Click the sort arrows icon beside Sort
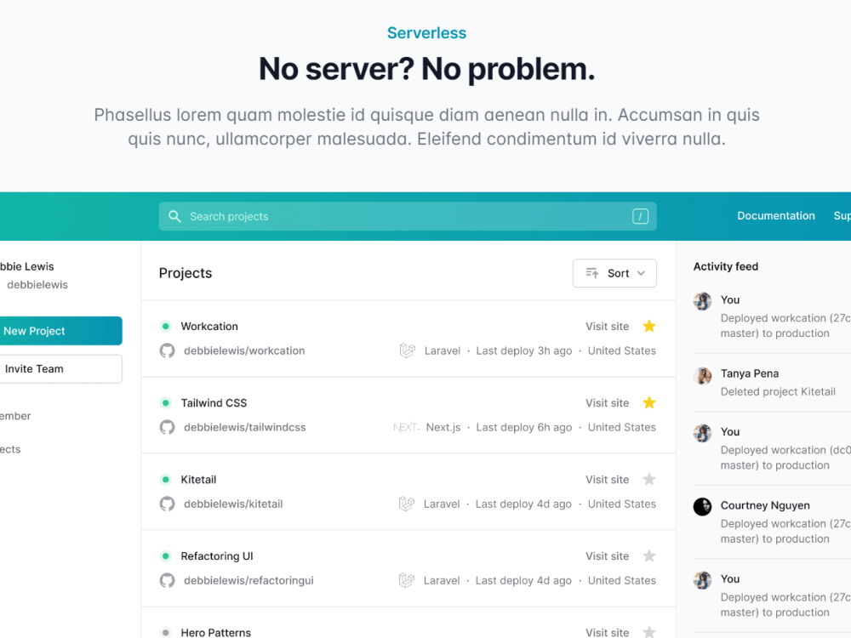Image resolution: width=851 pixels, height=638 pixels. click(592, 273)
